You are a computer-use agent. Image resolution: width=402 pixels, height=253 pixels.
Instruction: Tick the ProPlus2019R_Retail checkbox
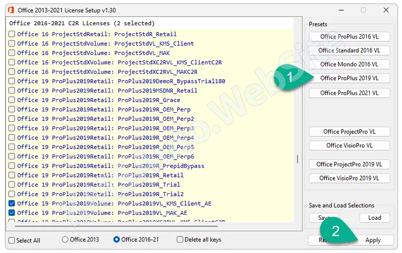[x=12, y=175]
